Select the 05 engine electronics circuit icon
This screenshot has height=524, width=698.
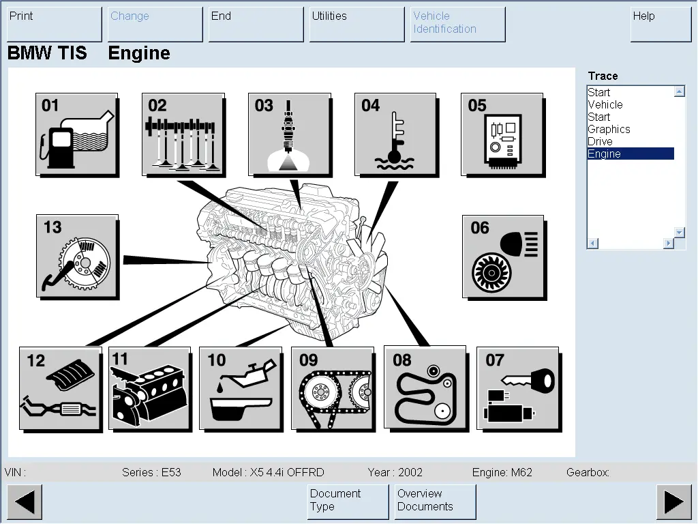pyautogui.click(x=502, y=134)
